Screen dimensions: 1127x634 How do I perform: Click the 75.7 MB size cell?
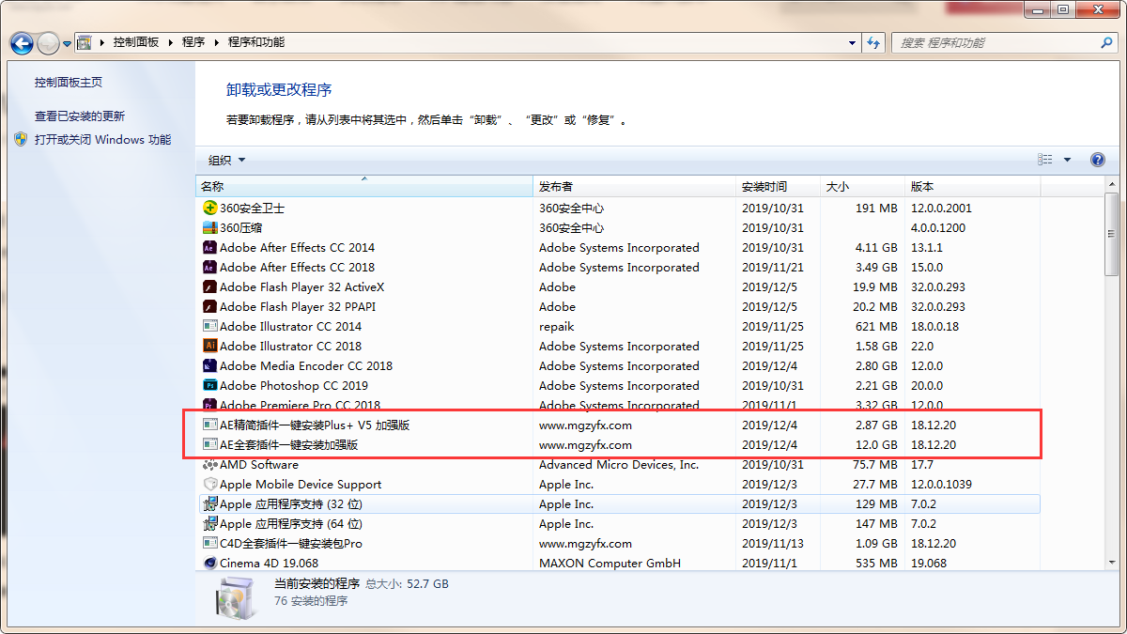[x=875, y=464]
